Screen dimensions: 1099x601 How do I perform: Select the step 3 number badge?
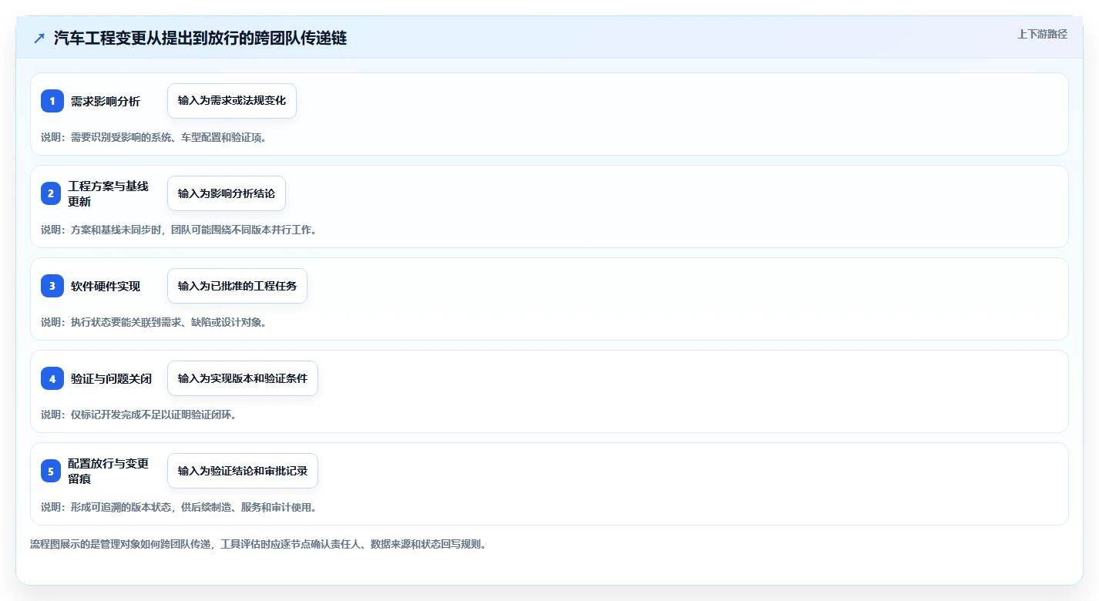click(52, 286)
